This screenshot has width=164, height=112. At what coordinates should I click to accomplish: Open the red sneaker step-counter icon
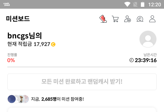(103, 19)
